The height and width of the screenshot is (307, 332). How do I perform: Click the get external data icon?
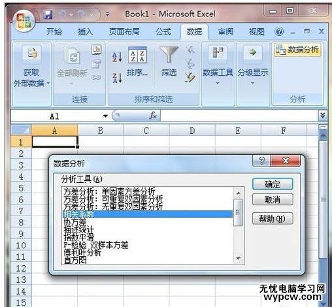32,54
